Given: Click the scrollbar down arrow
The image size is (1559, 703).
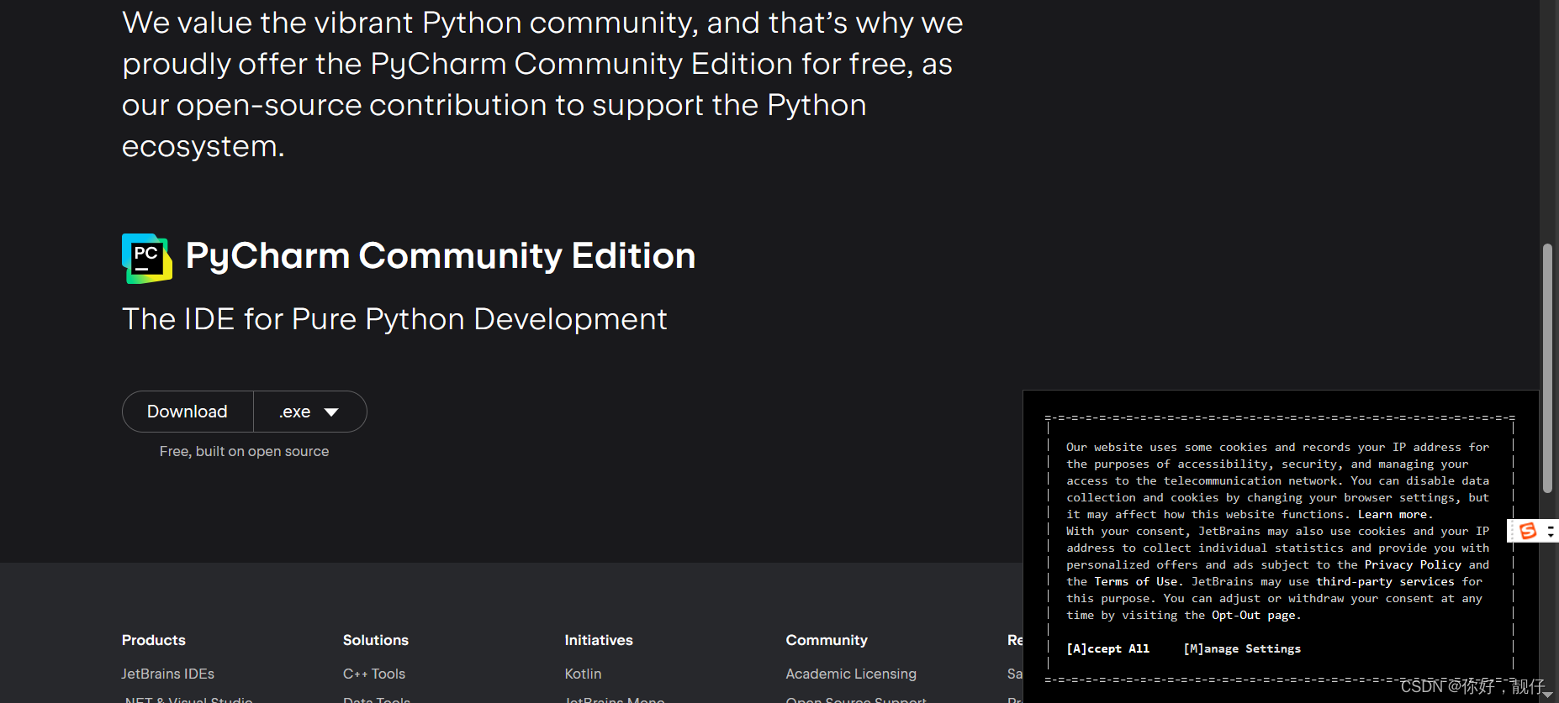Looking at the screenshot, I should (1547, 695).
